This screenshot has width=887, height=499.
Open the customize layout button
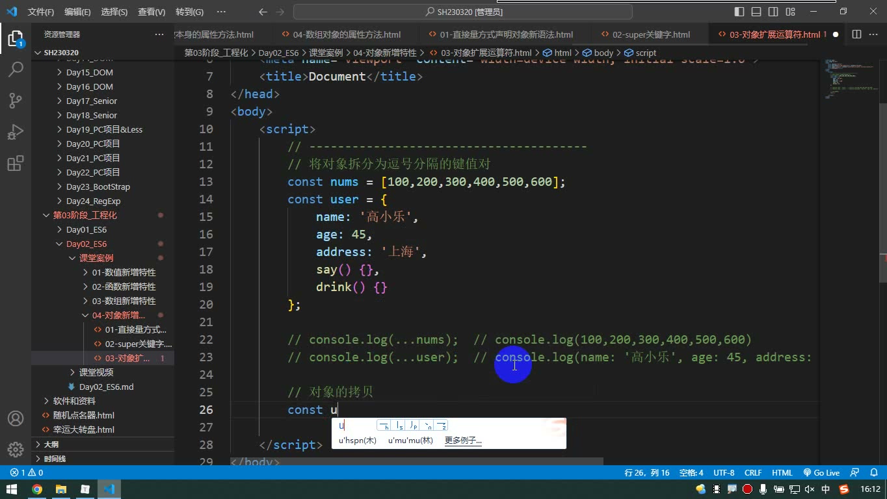click(x=790, y=12)
